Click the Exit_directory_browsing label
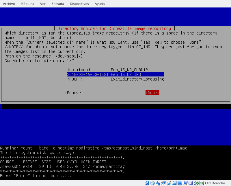This screenshot has height=186, width=231. click(137, 79)
